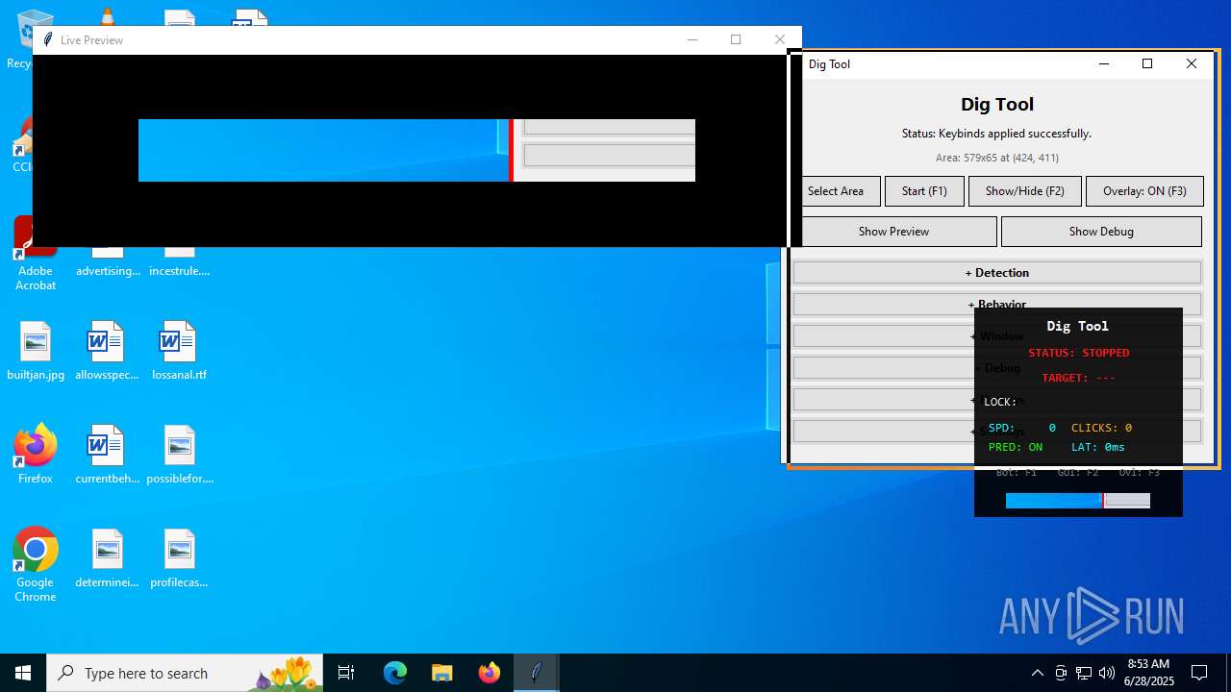Open the notification center icon
This screenshot has width=1231, height=692.
1199,673
